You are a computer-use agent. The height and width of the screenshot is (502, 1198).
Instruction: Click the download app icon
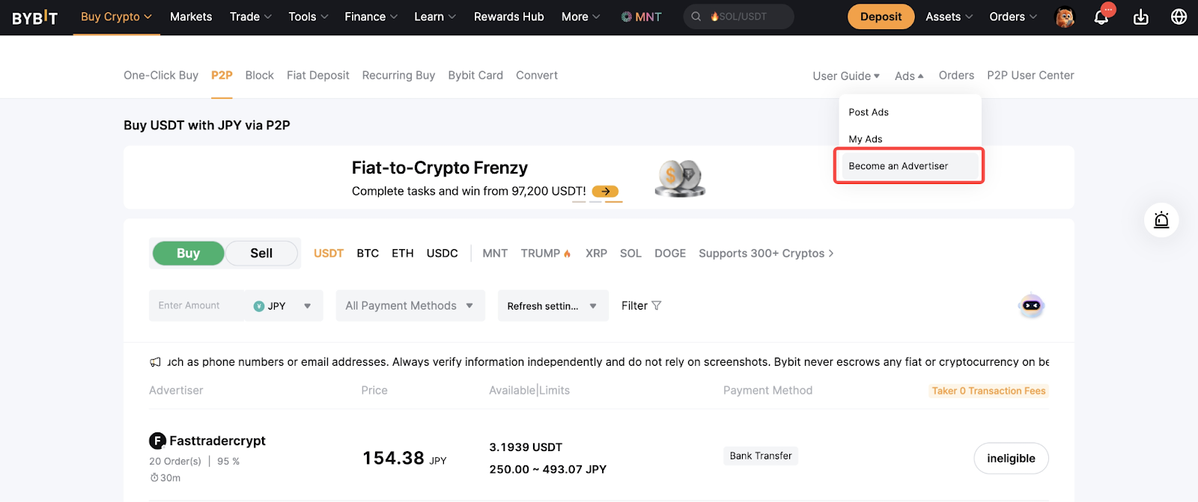click(x=1140, y=17)
